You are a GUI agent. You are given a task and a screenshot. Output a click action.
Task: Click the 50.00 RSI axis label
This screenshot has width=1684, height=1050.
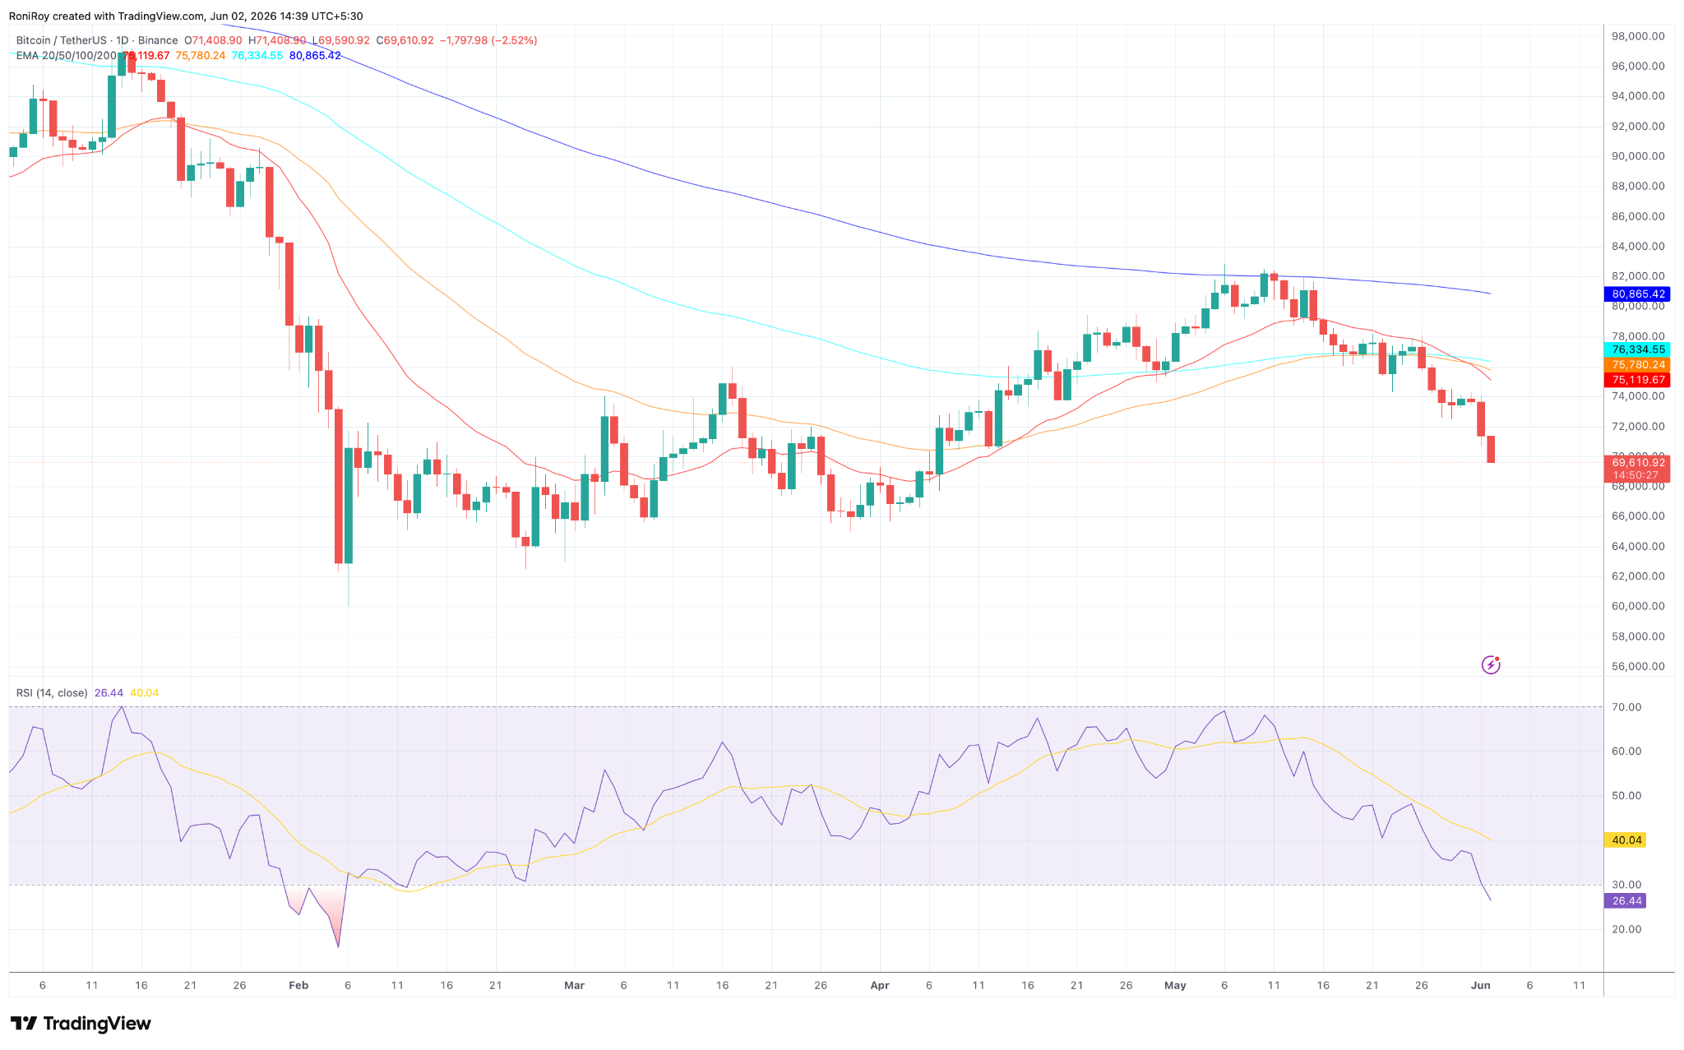pyautogui.click(x=1626, y=796)
